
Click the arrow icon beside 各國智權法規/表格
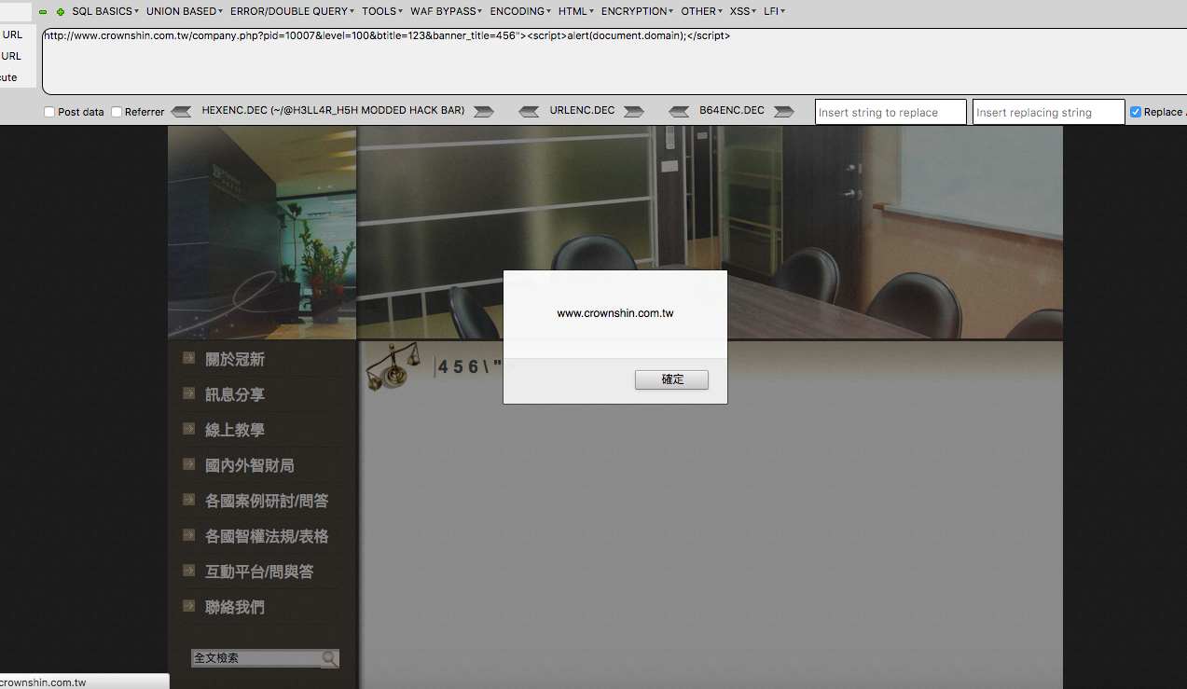click(x=189, y=535)
